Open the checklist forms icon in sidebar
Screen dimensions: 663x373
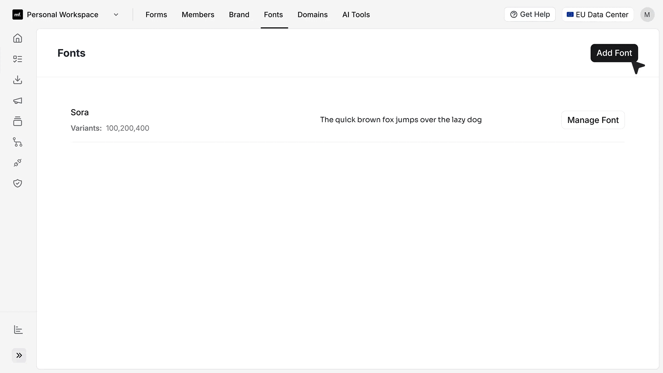coord(18,59)
